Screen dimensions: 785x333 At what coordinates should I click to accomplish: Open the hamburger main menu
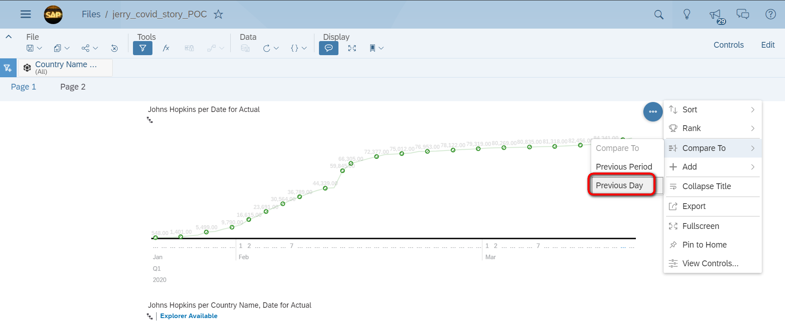click(26, 14)
